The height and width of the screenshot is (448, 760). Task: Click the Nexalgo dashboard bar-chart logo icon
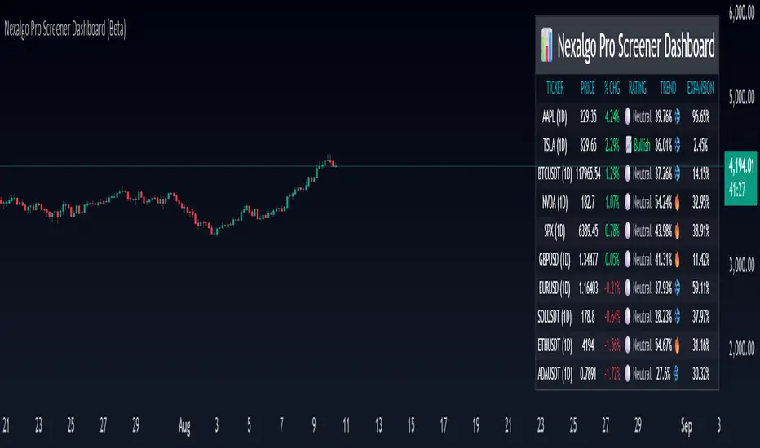point(546,45)
